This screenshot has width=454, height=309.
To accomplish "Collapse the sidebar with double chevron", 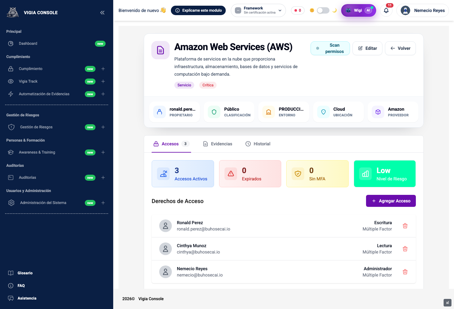I will (102, 13).
